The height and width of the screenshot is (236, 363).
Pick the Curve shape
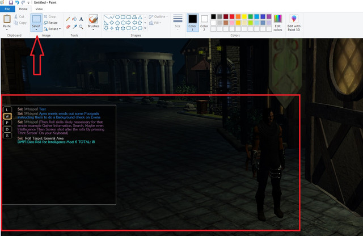112,17
